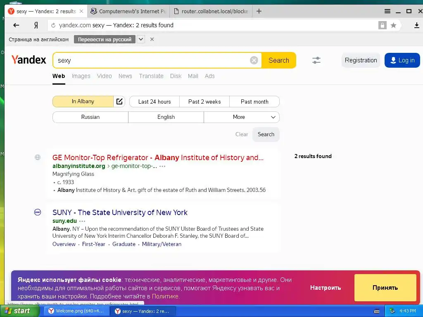Open the Military/Veteran sitelink
Image resolution: width=423 pixels, height=317 pixels.
(162, 244)
